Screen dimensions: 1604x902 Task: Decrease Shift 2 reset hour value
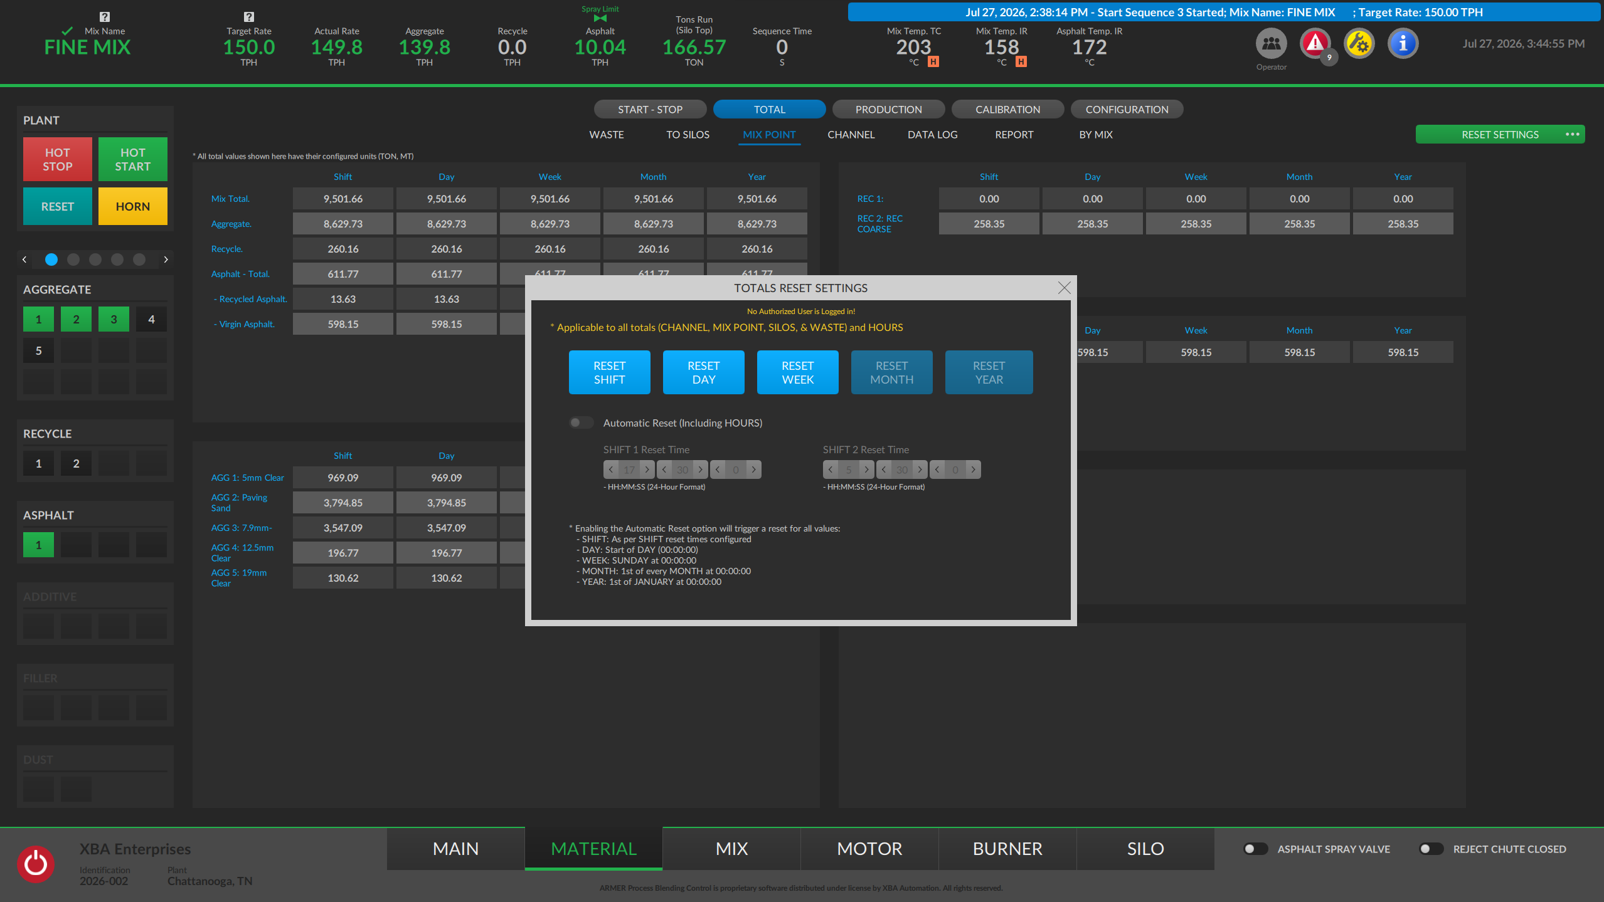(831, 469)
